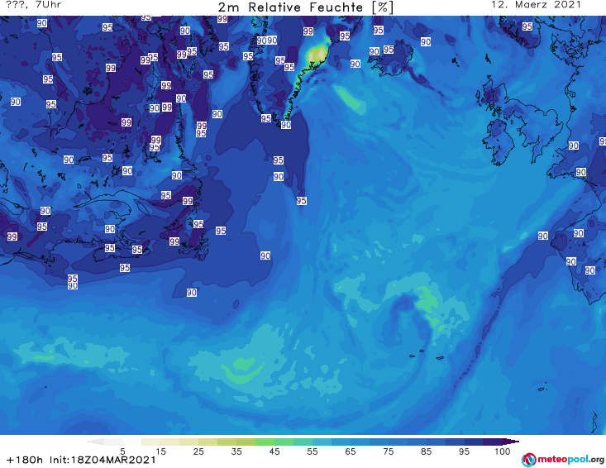Click the pale grey arrow start of color scale
The image size is (606, 468).
[x=95, y=442]
